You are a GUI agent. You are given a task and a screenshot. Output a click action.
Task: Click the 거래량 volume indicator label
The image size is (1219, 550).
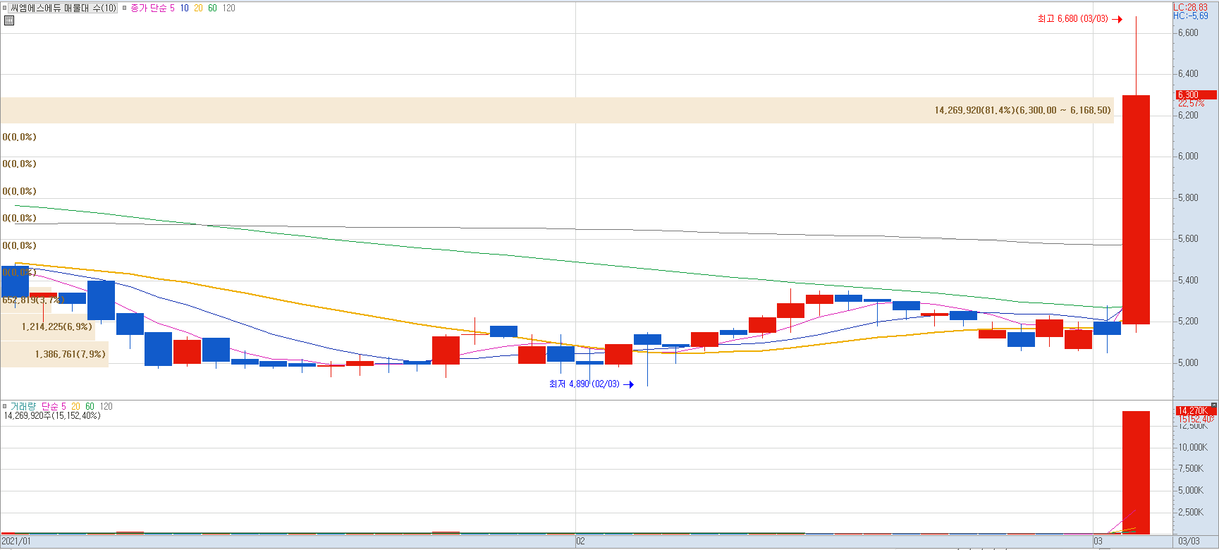pos(23,406)
